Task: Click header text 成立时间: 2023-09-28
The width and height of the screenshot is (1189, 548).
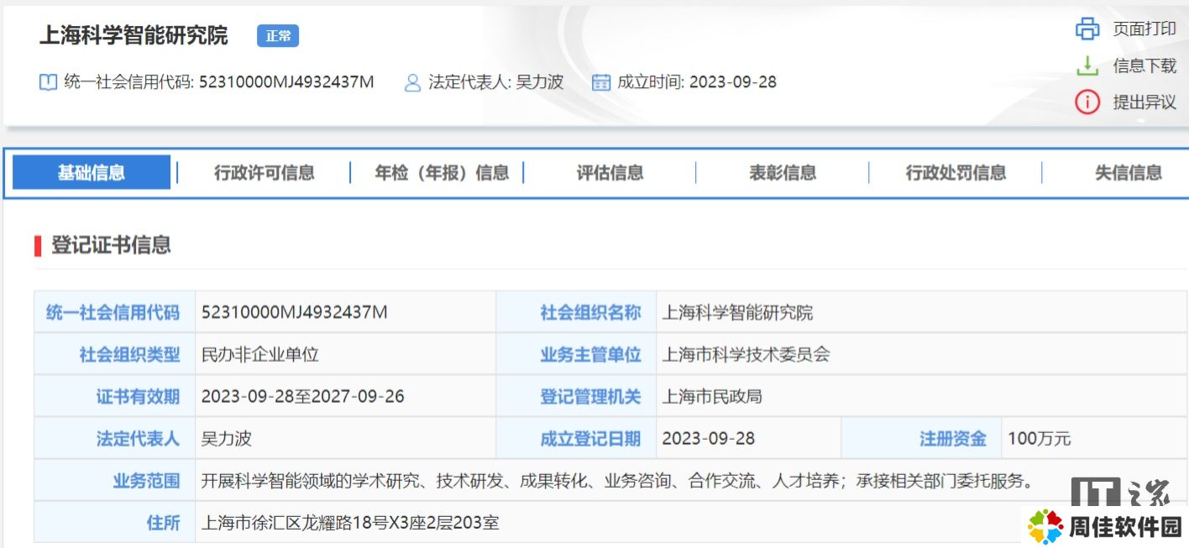Action: point(697,82)
